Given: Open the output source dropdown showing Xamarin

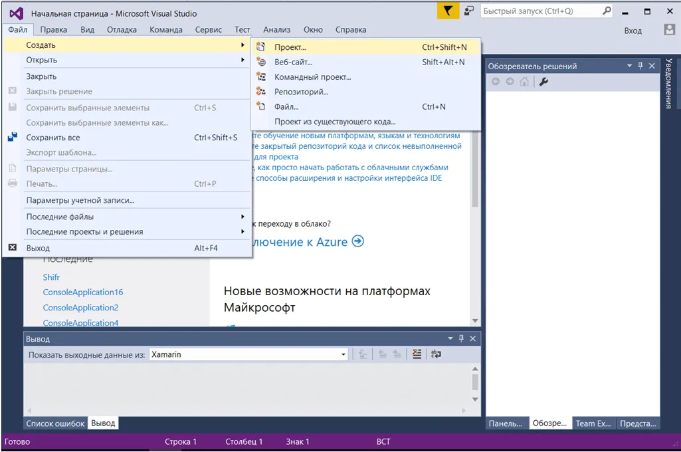Looking at the screenshot, I should 343,355.
